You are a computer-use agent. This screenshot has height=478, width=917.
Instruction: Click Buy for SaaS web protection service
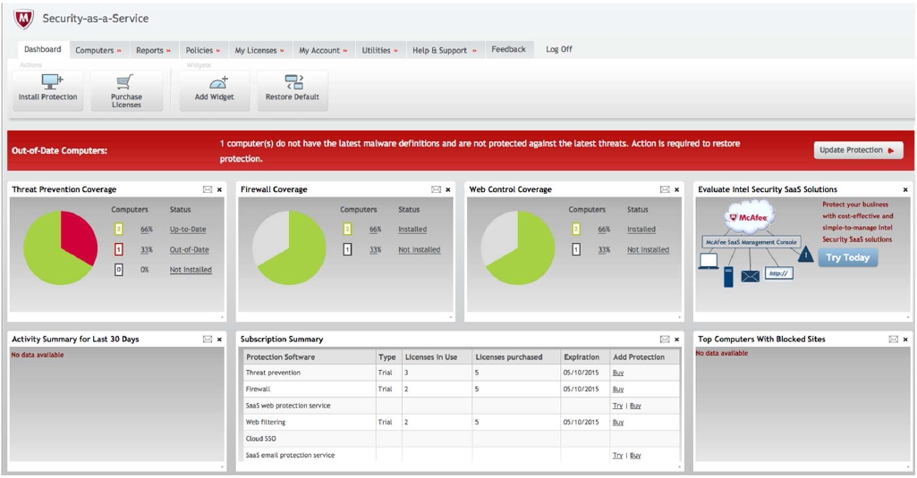click(635, 406)
